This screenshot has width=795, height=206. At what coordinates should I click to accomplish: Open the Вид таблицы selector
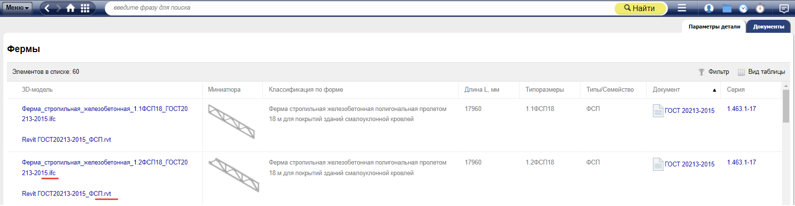pos(761,72)
